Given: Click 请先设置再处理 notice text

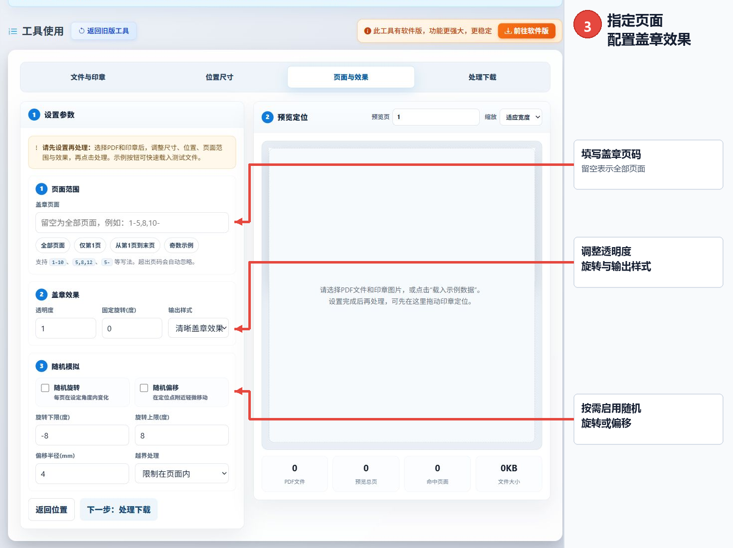Looking at the screenshot, I should pyautogui.click(x=66, y=147).
